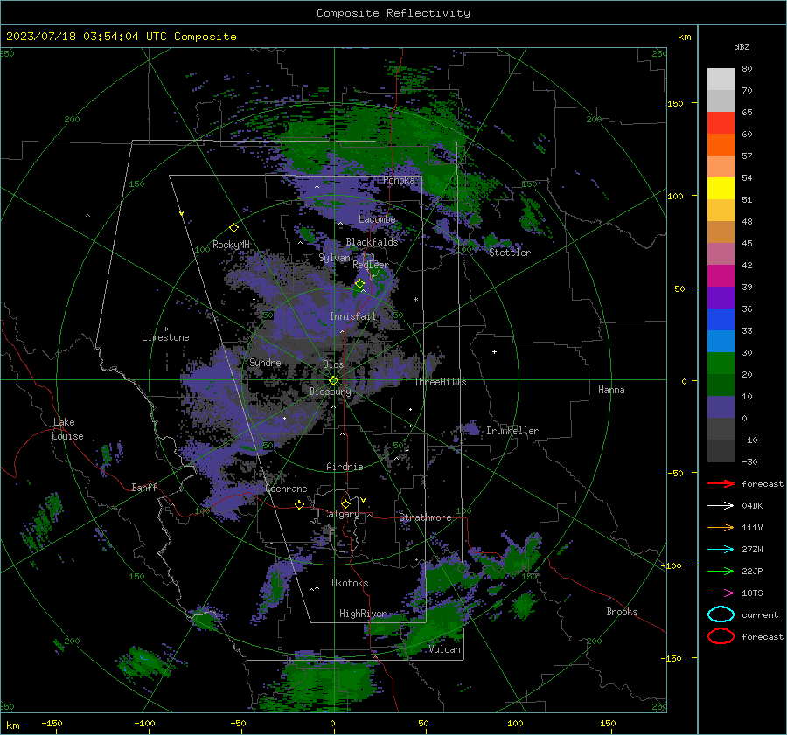787x735 pixels.
Task: Click the HighRiver city label
Action: [363, 614]
